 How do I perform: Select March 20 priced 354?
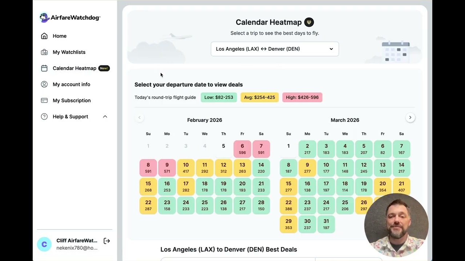383,186
